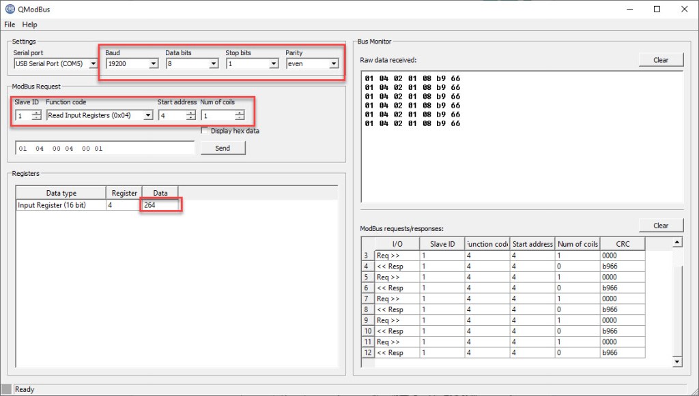Clear the raw data received log
The height and width of the screenshot is (396, 699).
tap(660, 60)
